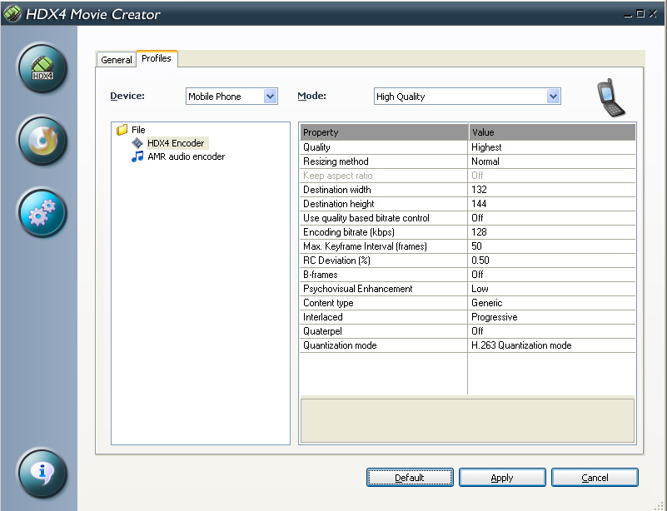Click the Interlaced value Progressive

[x=495, y=317]
